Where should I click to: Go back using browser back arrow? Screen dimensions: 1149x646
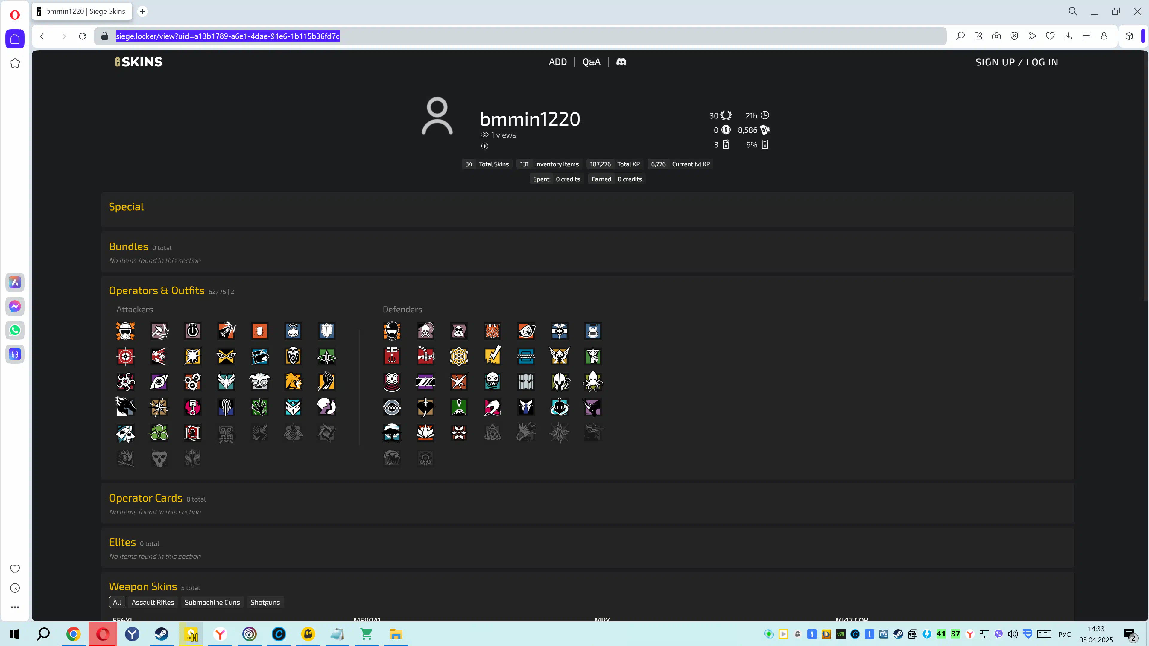click(x=42, y=36)
